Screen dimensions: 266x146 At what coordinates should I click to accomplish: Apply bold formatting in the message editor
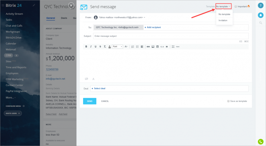pyautogui.click(x=86, y=47)
